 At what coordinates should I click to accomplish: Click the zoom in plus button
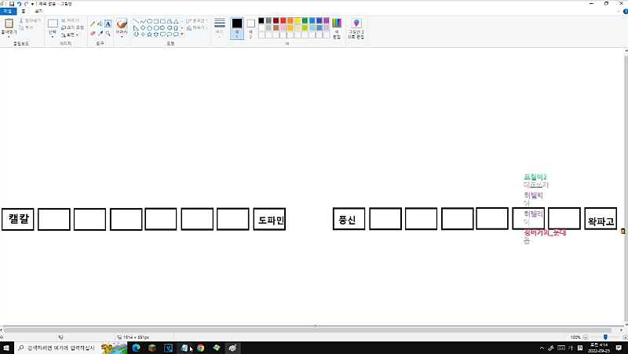pyautogui.click(x=625, y=338)
